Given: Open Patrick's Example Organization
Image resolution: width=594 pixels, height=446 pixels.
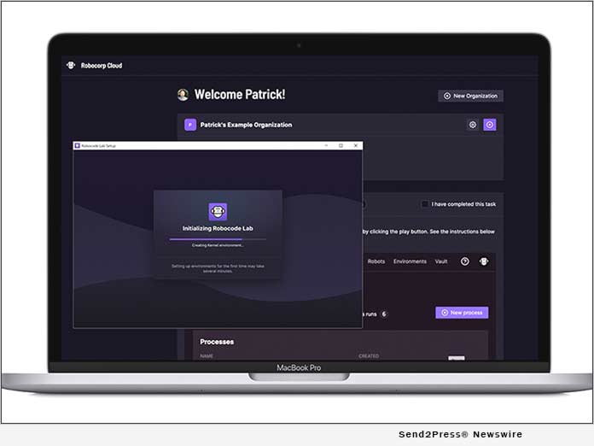Looking at the screenshot, I should click(x=246, y=125).
